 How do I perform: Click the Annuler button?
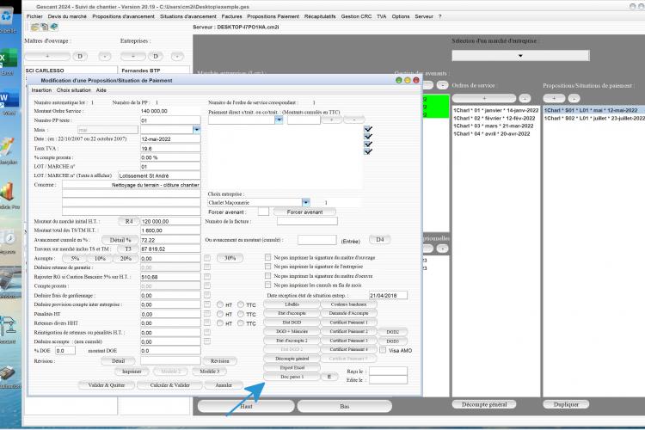click(x=224, y=385)
